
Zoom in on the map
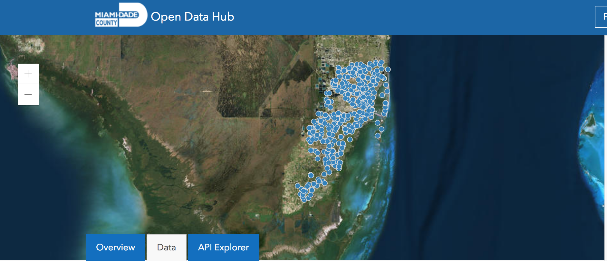click(x=28, y=74)
